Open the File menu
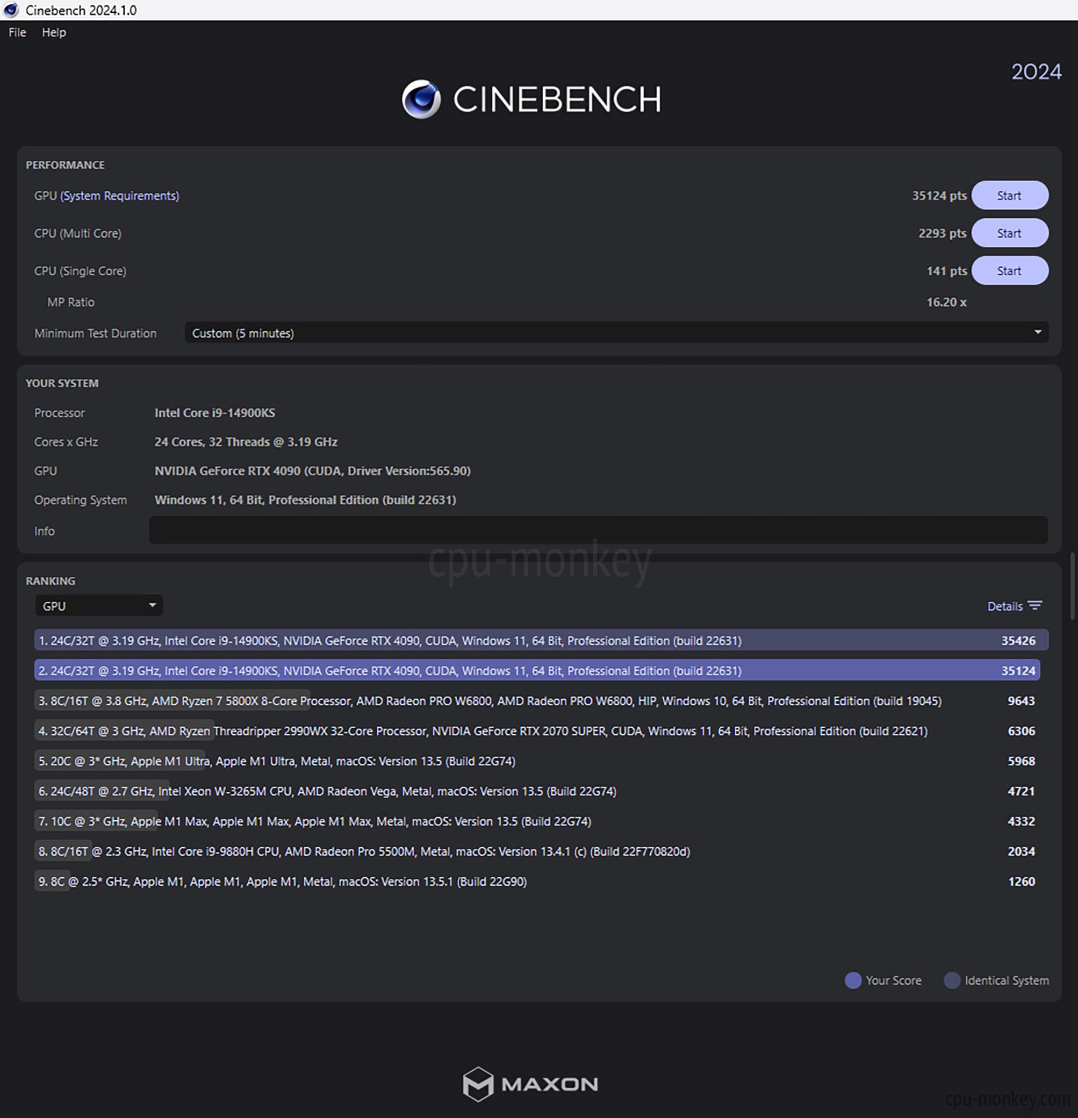Image resolution: width=1078 pixels, height=1118 pixels. click(17, 32)
